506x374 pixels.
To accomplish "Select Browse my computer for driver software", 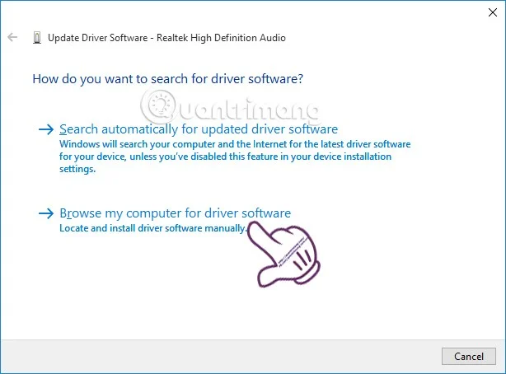I will pos(175,213).
